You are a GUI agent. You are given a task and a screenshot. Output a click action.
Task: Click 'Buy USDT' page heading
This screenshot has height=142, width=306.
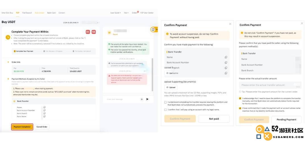[x=9, y=22]
